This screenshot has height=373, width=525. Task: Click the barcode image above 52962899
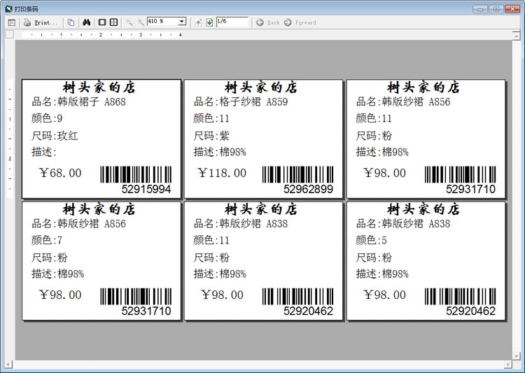point(298,174)
